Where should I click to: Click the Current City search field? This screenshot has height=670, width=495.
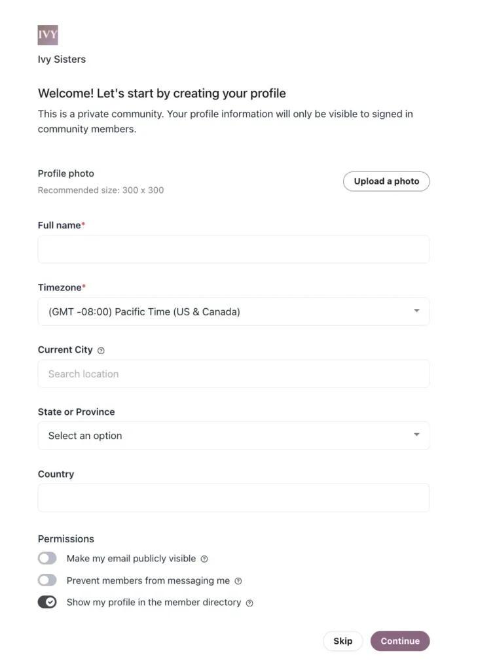coord(233,374)
